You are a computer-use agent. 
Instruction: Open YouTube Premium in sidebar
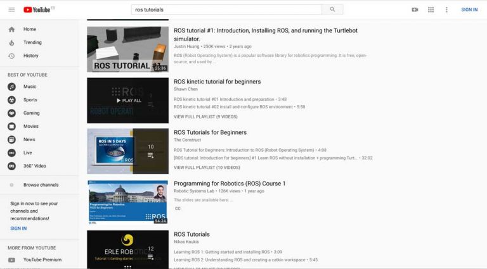(x=42, y=260)
